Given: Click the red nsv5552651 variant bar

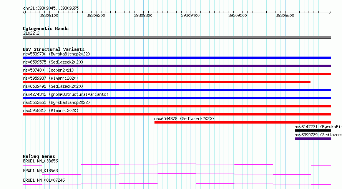Looking at the screenshot, I should pos(177,106).
